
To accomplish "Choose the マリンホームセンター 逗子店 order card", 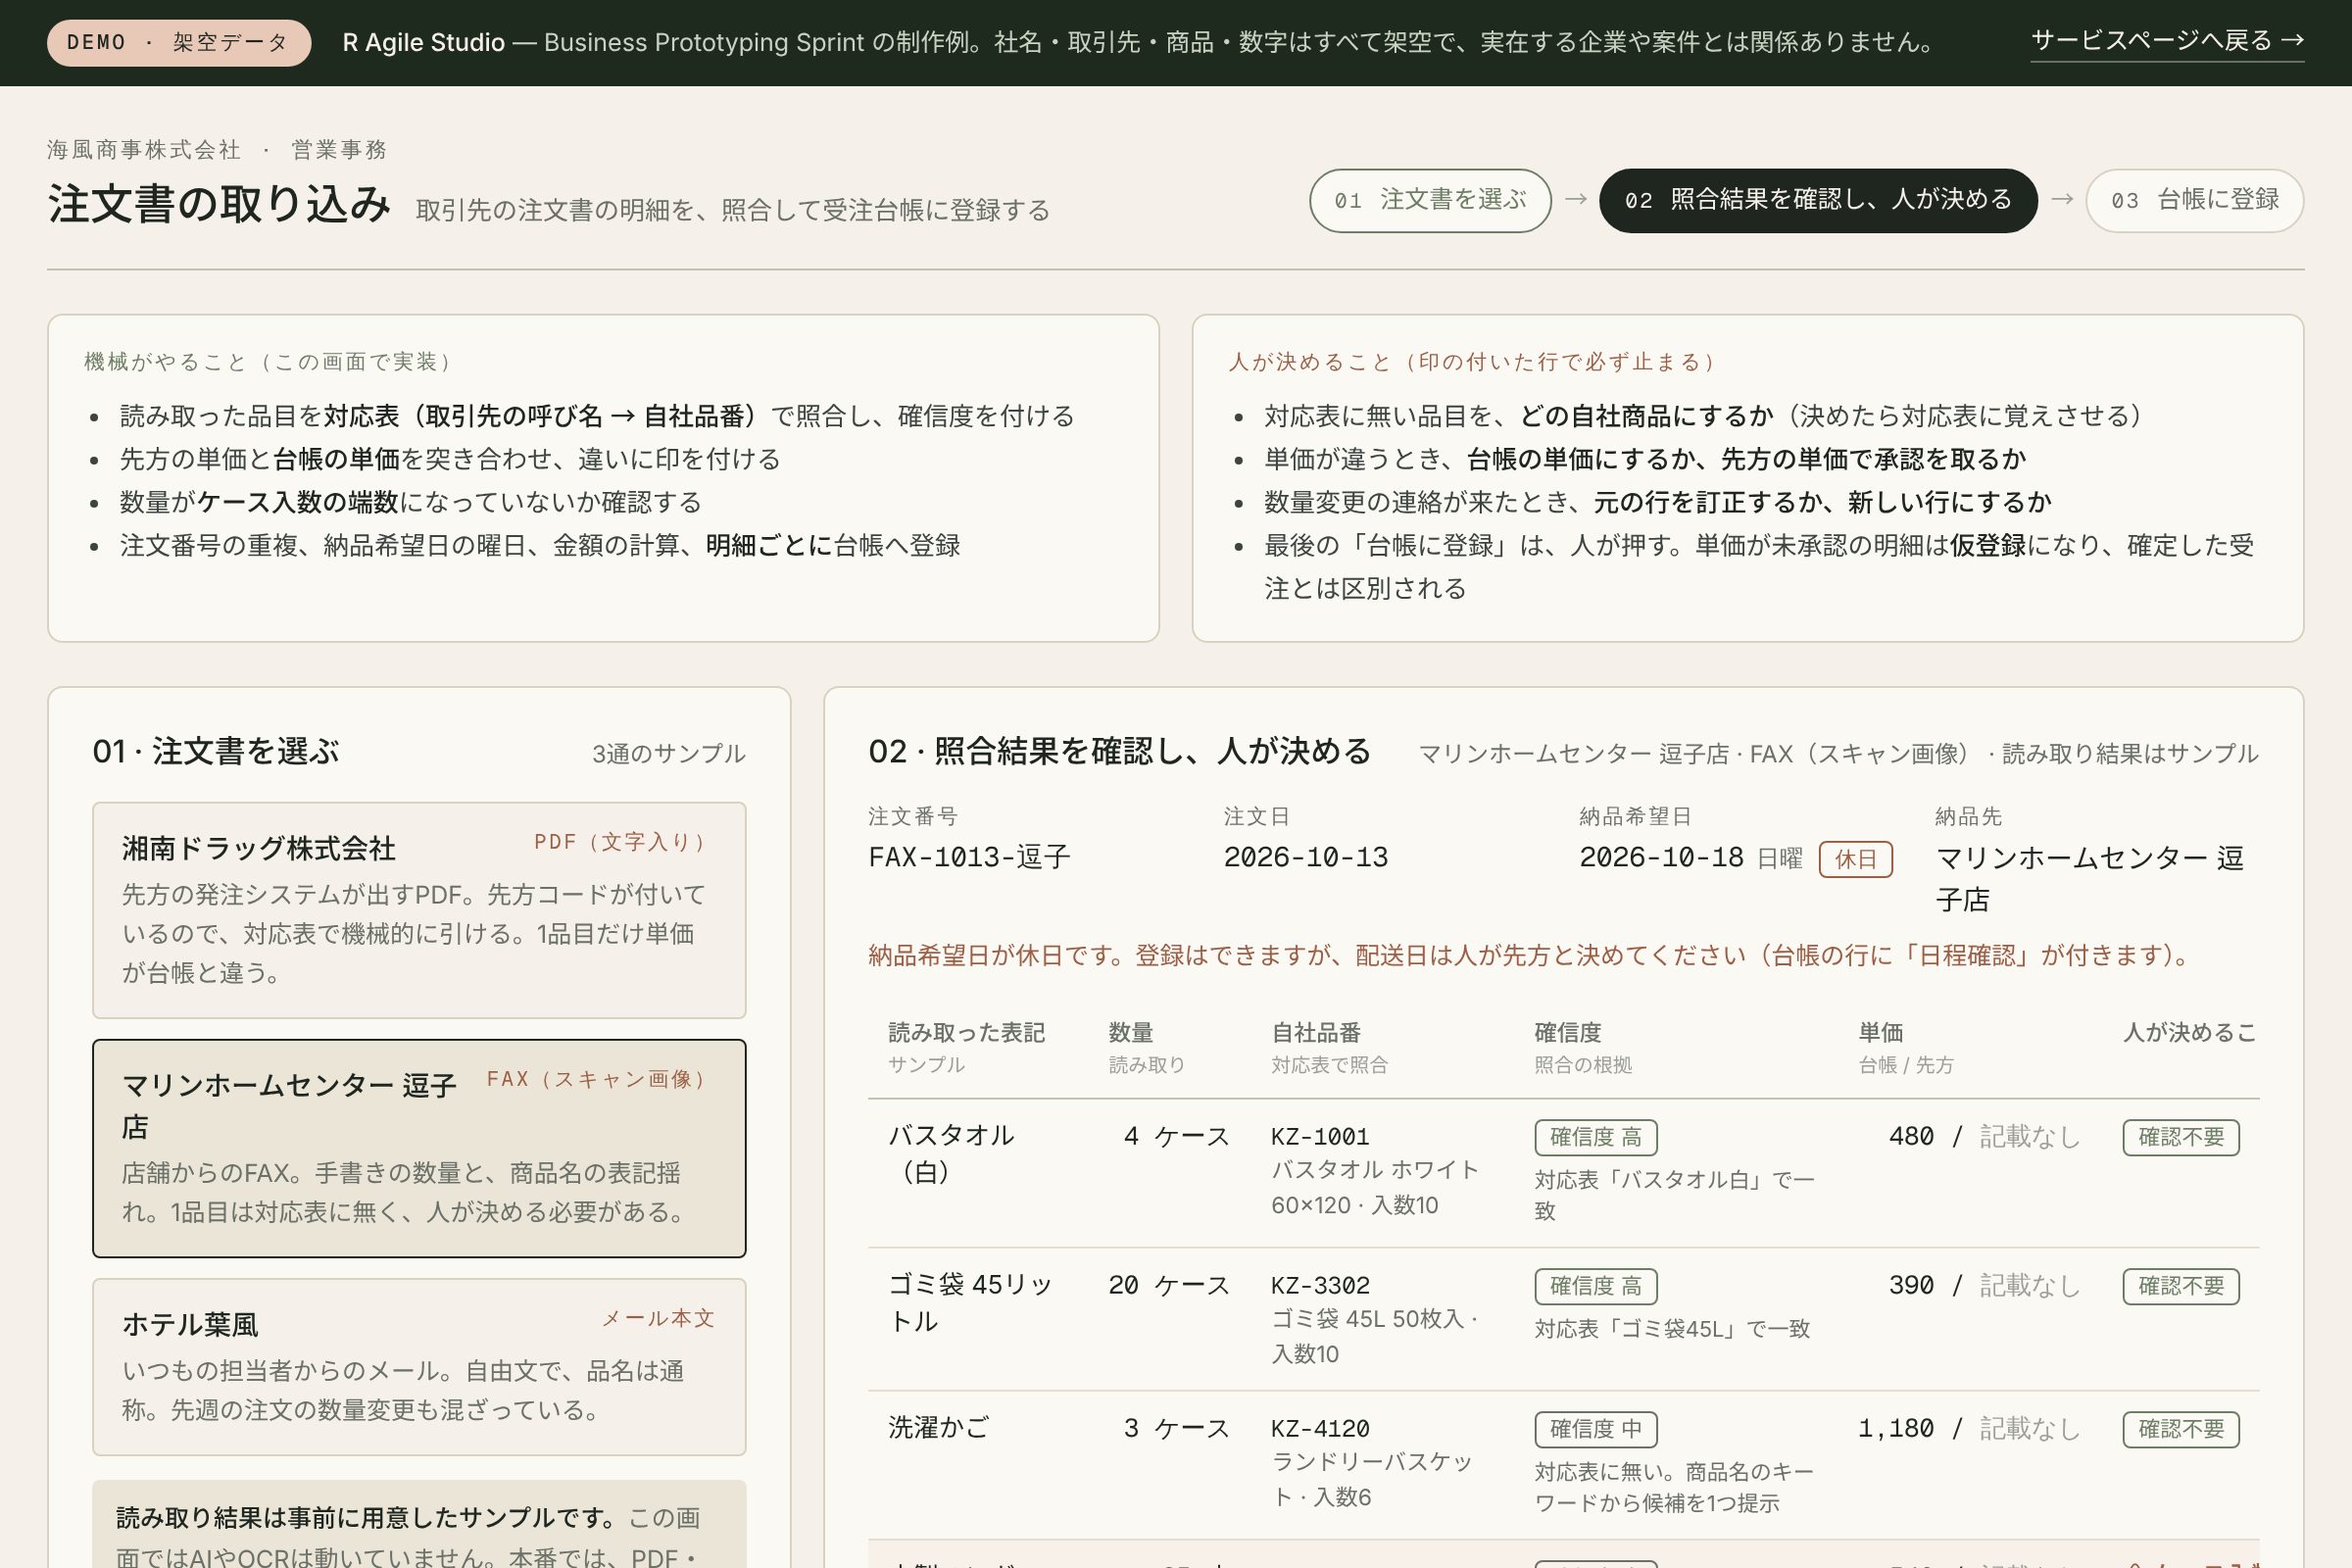I will [x=419, y=1148].
